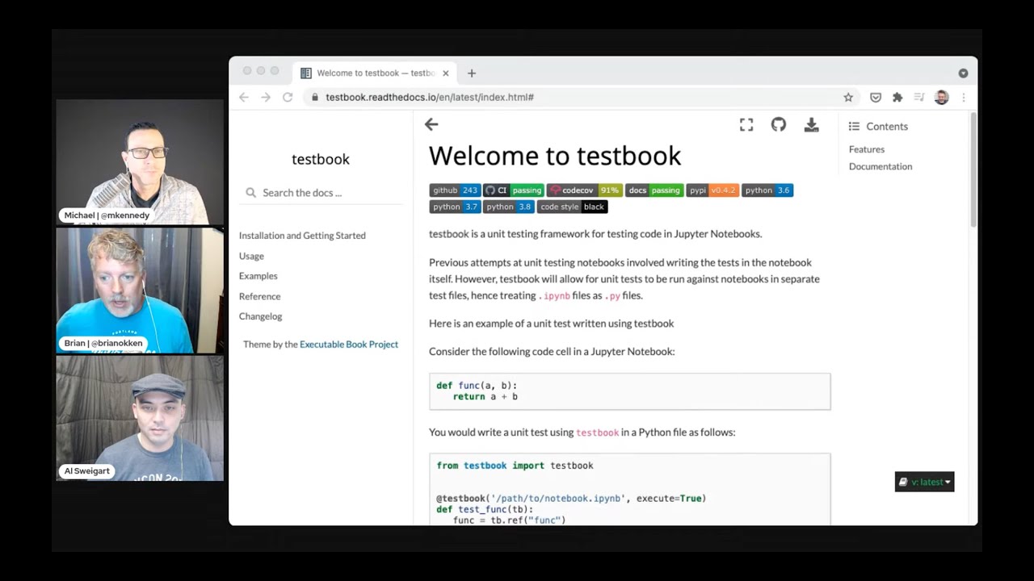Follow the Executable Book Project link
Screen dimensions: 1034x581
[349, 345]
